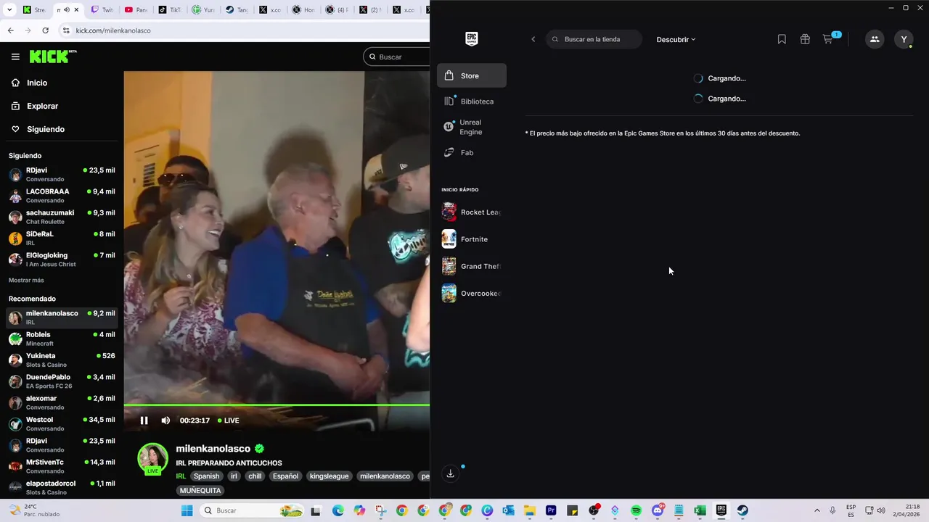
Task: Click the Spanish tag
Action: (206, 476)
